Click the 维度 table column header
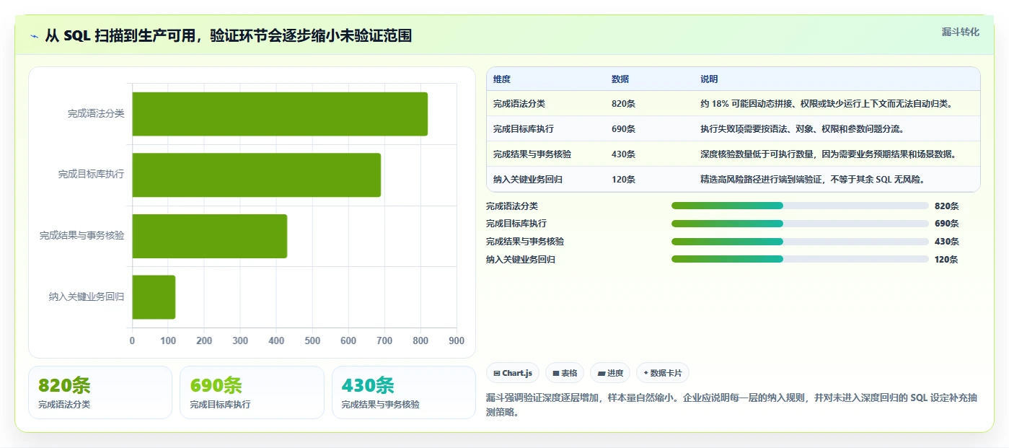The height and width of the screenshot is (448, 1009). 502,79
